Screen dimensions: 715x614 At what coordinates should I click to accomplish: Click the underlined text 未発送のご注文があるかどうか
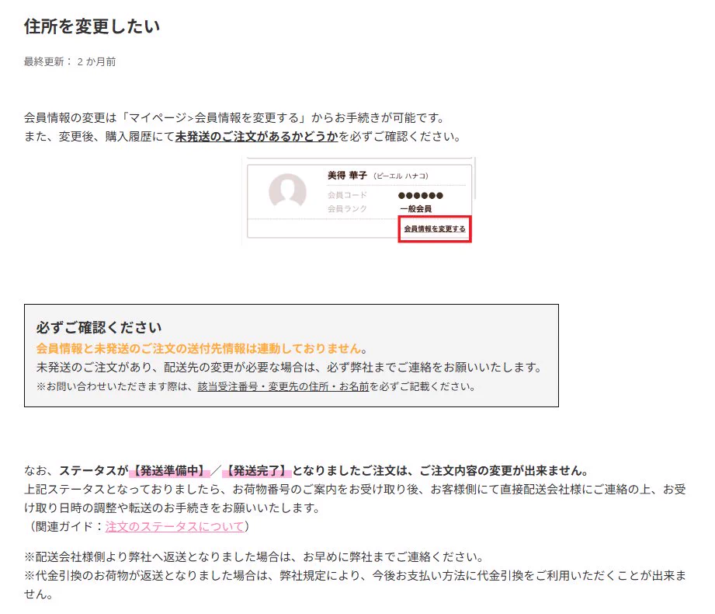[257, 137]
